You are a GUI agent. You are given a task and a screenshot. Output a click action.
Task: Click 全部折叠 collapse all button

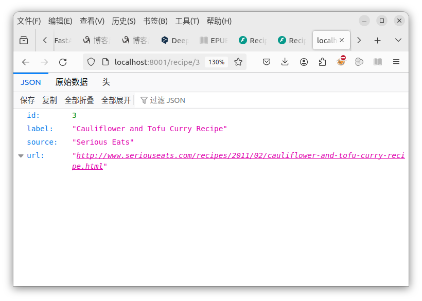pyautogui.click(x=79, y=100)
